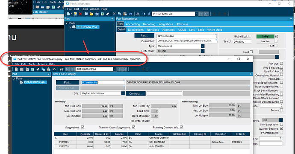295x154 pixels.
Task: Click the Paste clipboard icon in the Part Maintenance toolbar
Action: [125, 14]
